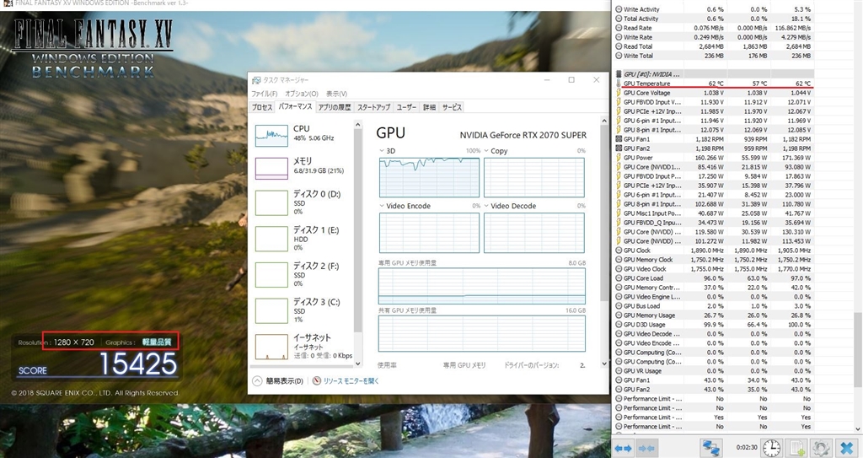This screenshot has width=863, height=458.
Task: Select the GPU VR Usage row
Action: [x=714, y=371]
